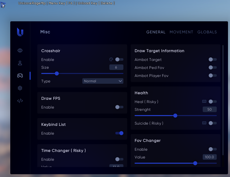The height and width of the screenshot is (177, 230).
Task: Set keybind for Heal with keyboard icon
Action: pos(204,102)
